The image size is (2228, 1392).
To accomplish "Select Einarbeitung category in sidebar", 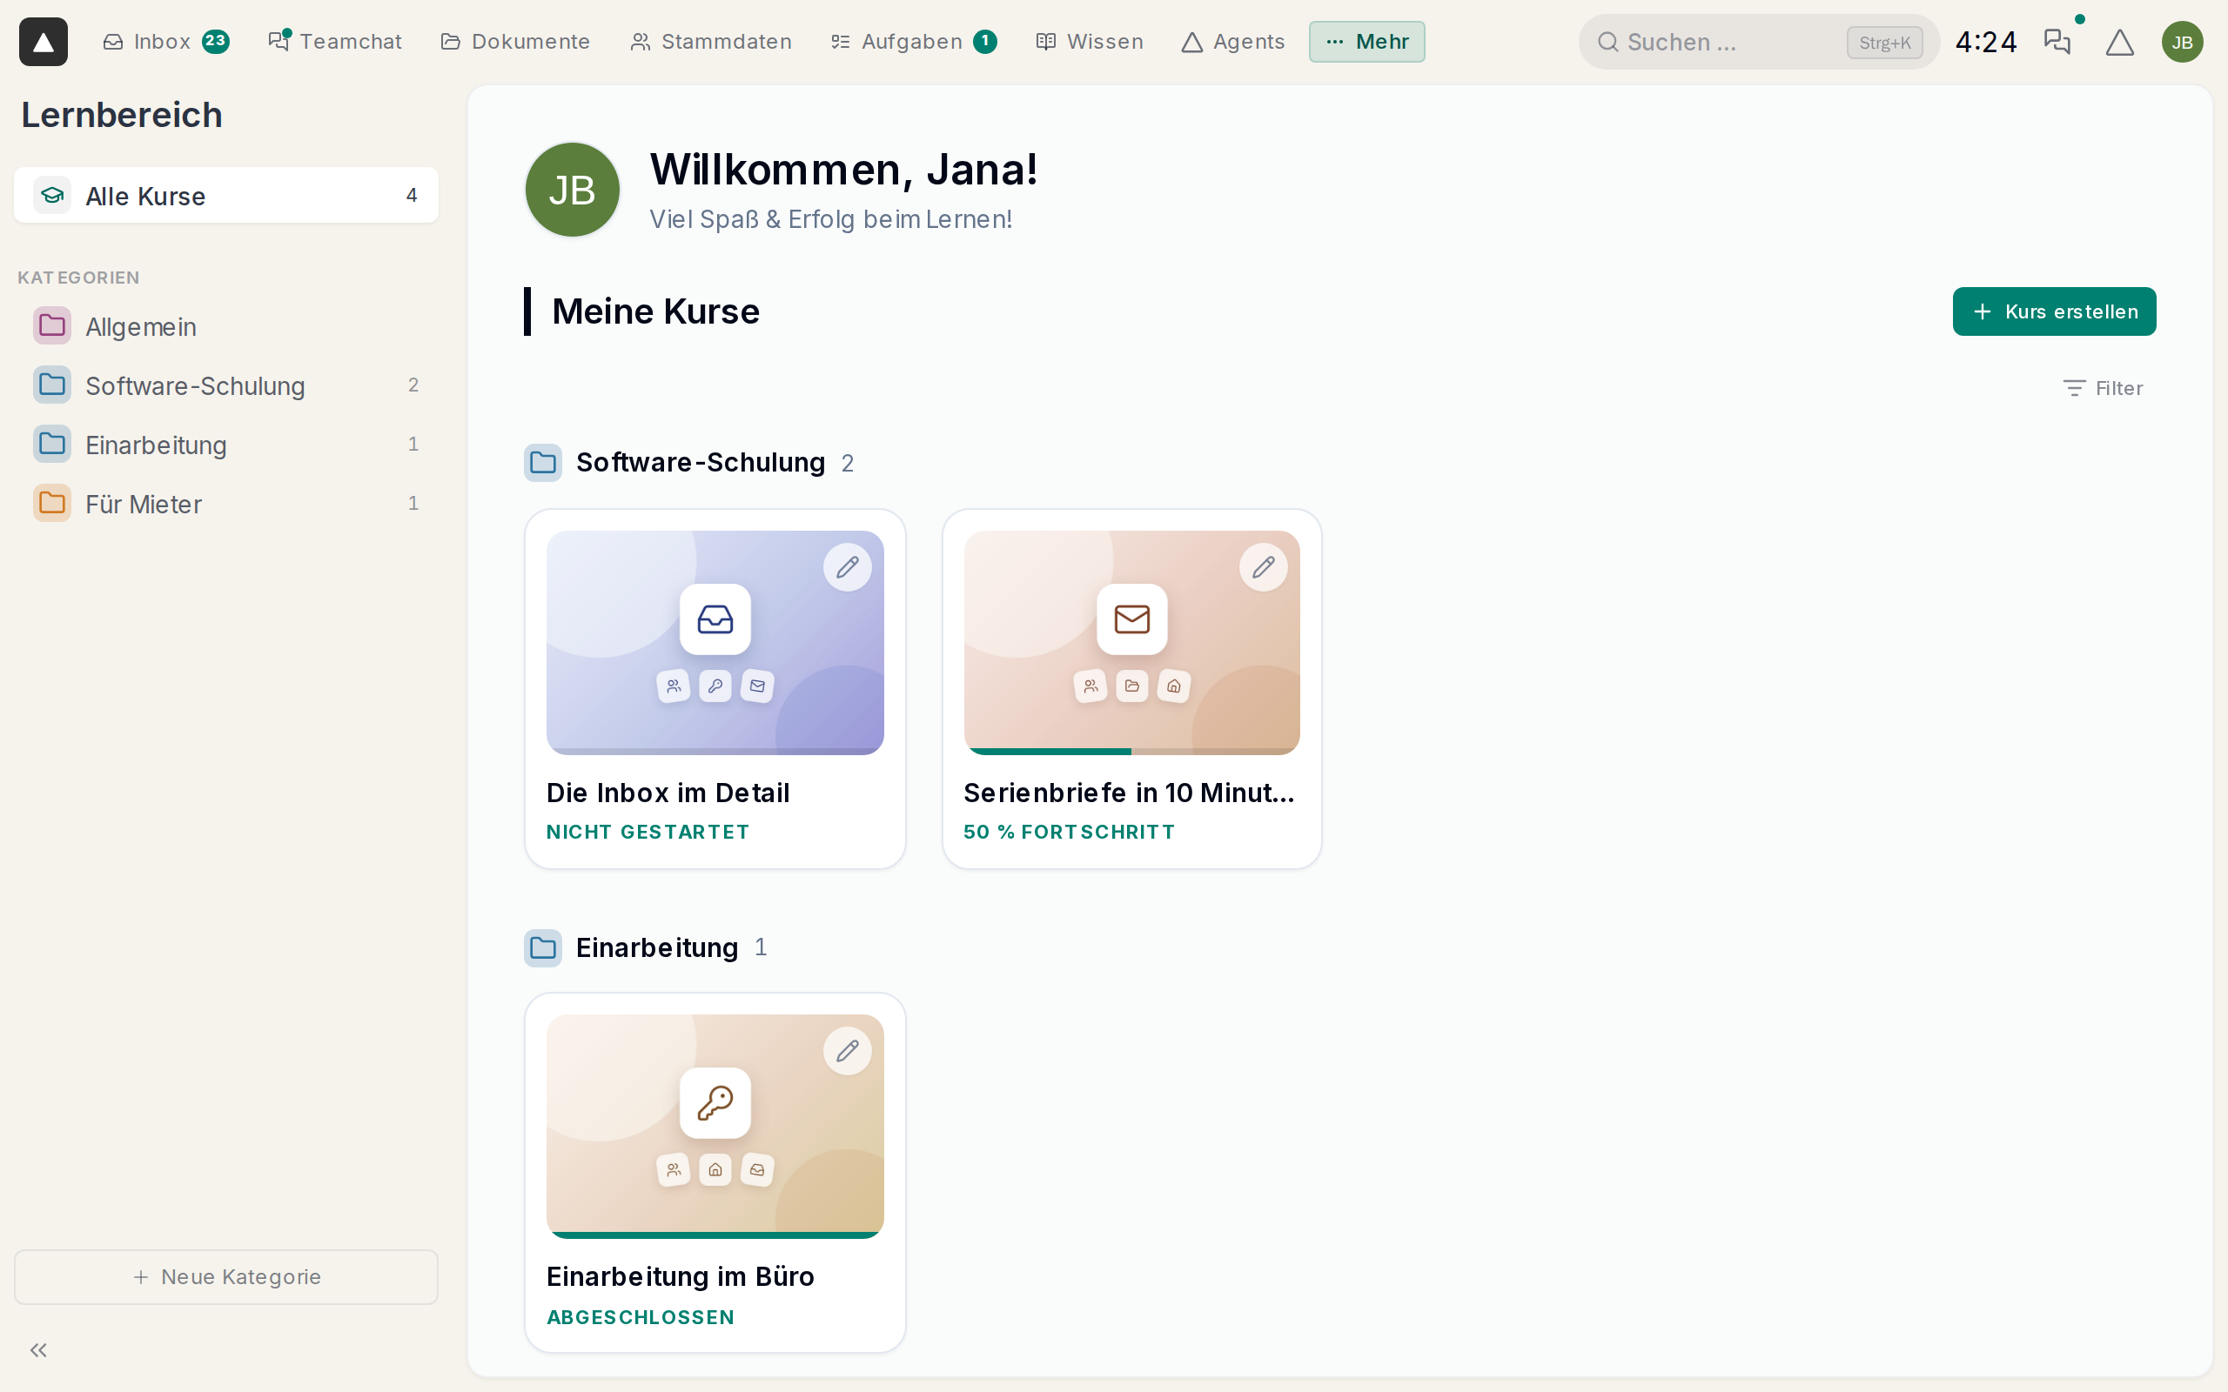I will (x=225, y=445).
